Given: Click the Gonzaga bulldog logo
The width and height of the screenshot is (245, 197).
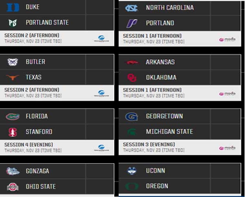Looking at the screenshot, I should 13,171.
